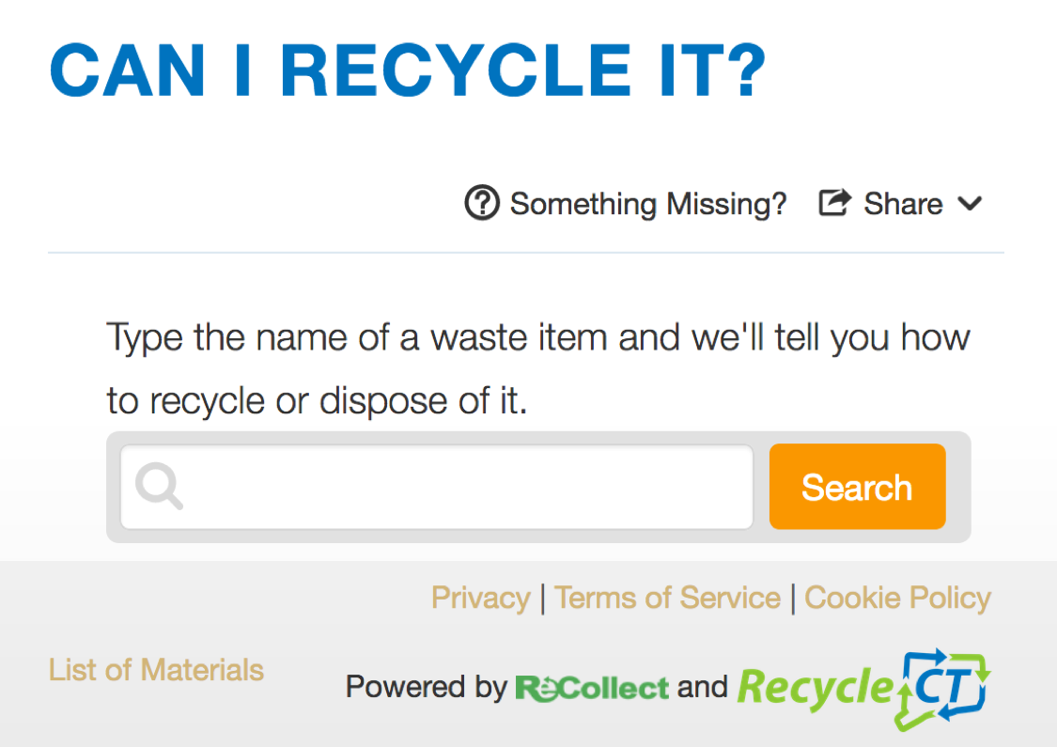Select the magnifying glass search icon
The image size is (1057, 747).
tap(158, 487)
